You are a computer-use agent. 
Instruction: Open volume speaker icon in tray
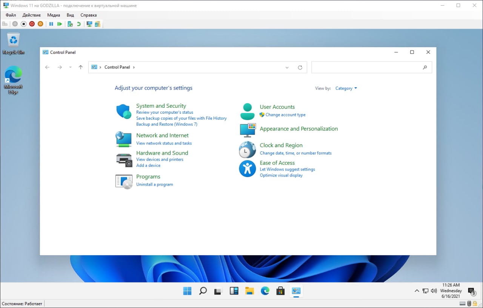[434, 291]
